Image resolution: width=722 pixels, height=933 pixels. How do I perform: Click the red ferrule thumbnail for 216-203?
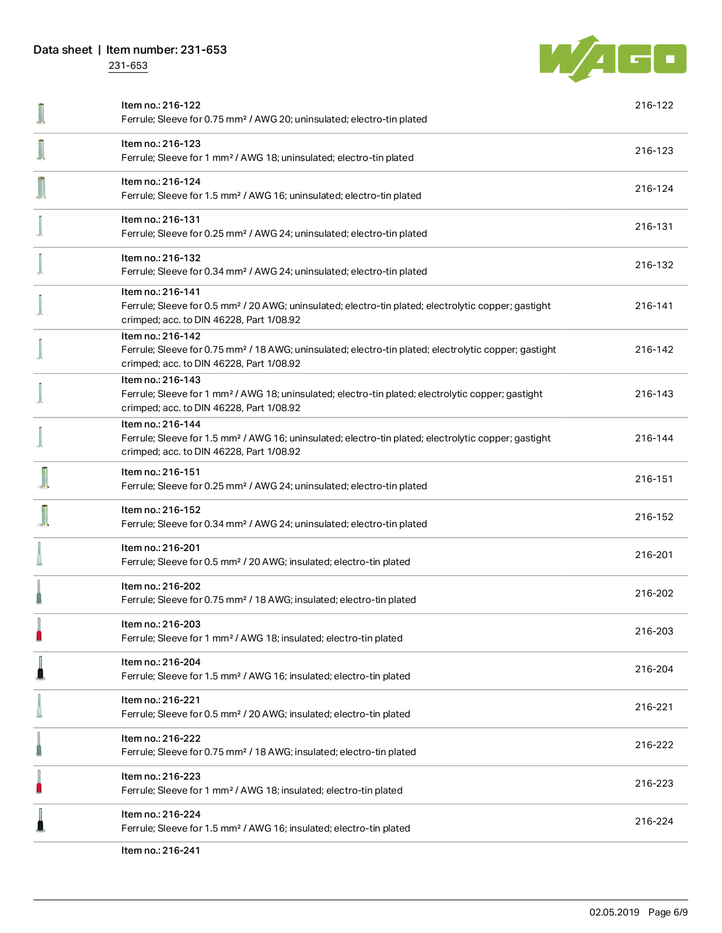click(39, 630)
